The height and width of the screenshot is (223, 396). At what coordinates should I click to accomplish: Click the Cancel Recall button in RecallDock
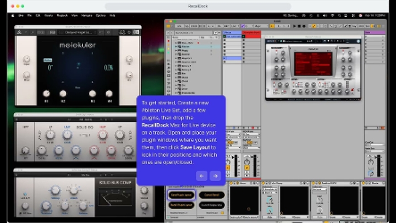point(212,195)
